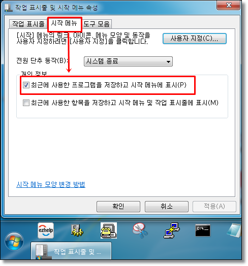Launch the telephone fax taskbar icon

click(x=109, y=230)
